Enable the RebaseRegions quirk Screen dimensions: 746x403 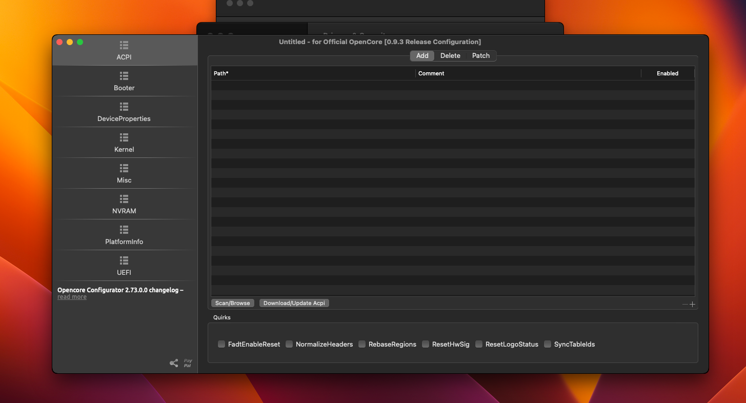click(362, 344)
